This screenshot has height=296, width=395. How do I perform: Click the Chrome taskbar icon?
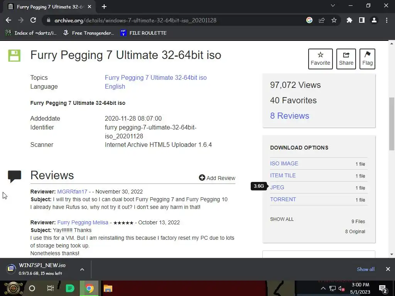(89, 288)
